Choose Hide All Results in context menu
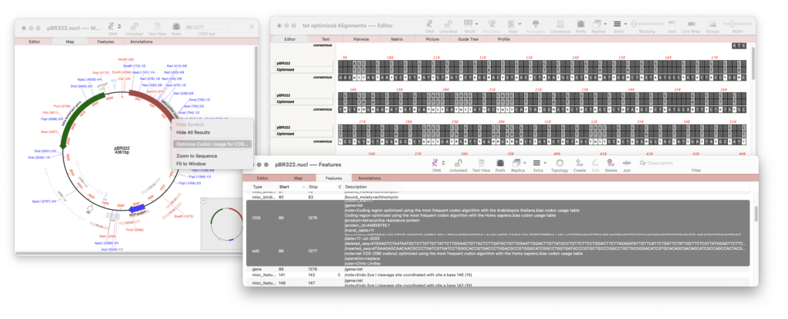The height and width of the screenshot is (319, 788). [193, 132]
